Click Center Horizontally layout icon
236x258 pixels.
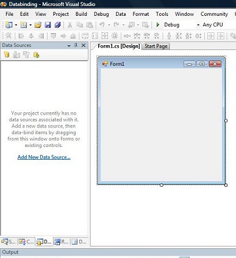coord(211,36)
